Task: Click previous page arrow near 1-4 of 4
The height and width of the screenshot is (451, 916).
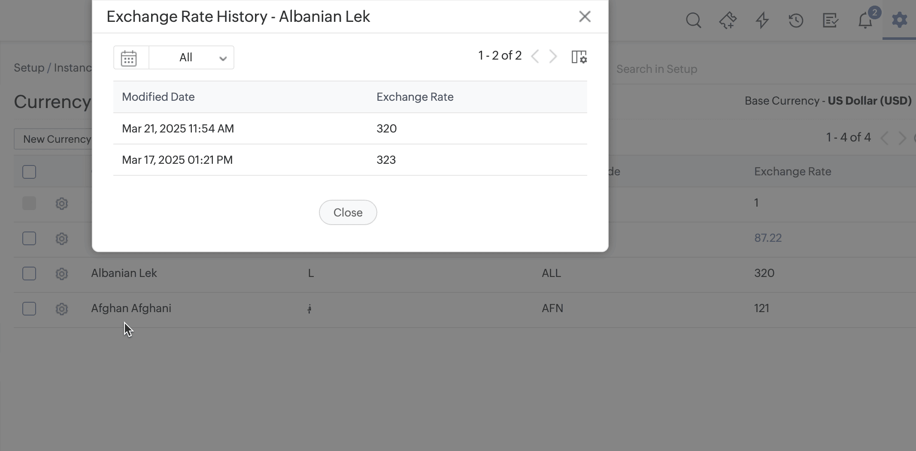Action: tap(885, 138)
